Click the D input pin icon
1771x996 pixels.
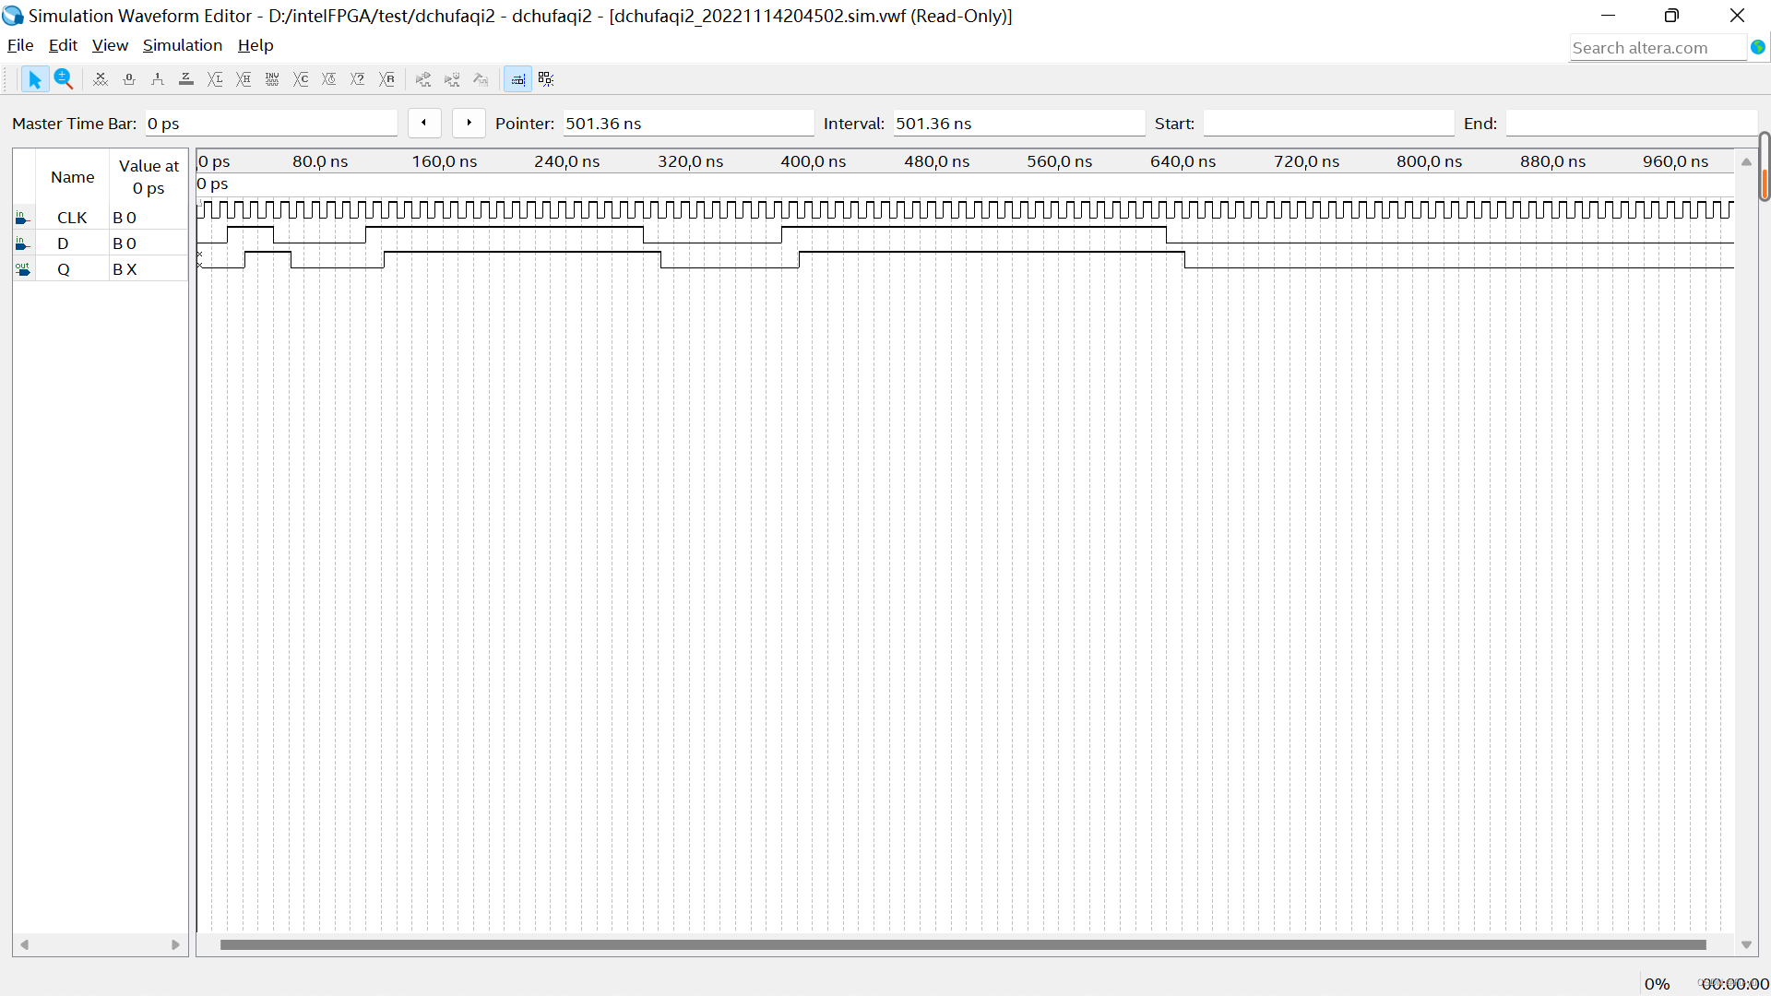pyautogui.click(x=23, y=243)
